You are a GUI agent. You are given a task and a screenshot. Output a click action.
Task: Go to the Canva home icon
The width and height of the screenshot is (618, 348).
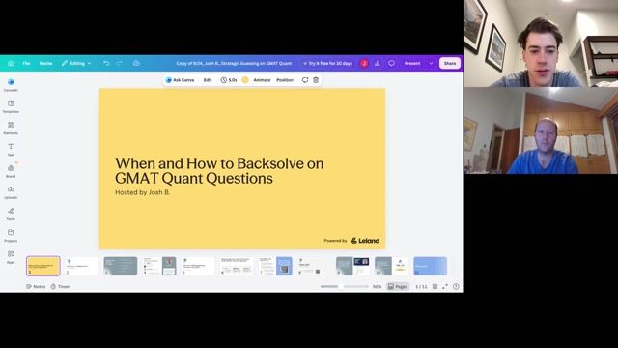[11, 63]
